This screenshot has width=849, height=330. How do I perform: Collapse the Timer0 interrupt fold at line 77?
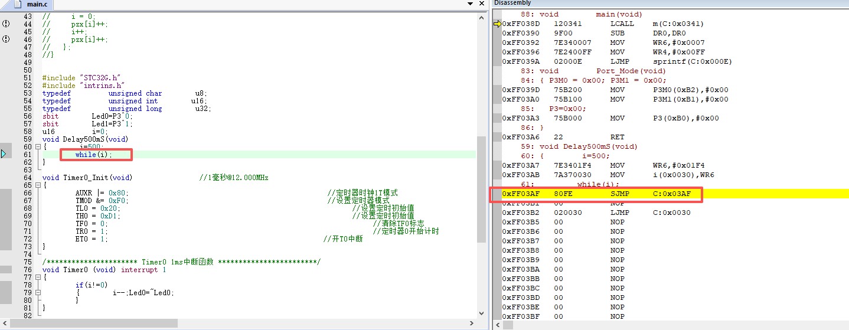coord(37,277)
